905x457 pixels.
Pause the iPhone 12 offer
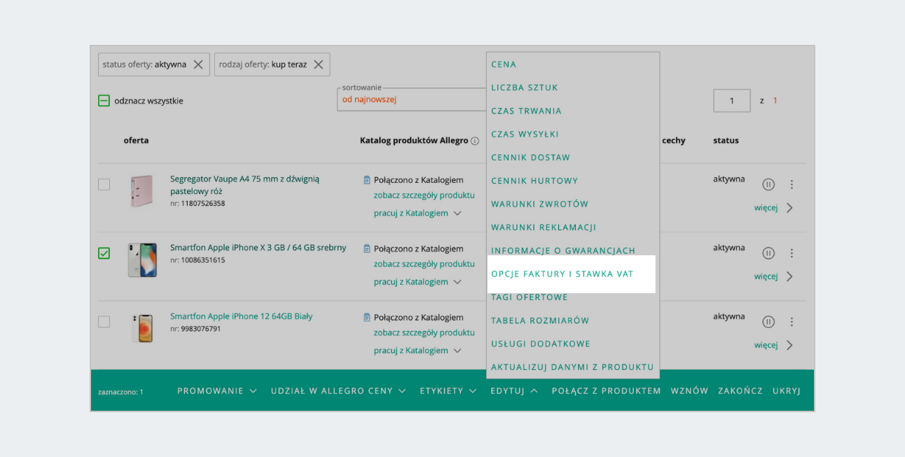[768, 322]
